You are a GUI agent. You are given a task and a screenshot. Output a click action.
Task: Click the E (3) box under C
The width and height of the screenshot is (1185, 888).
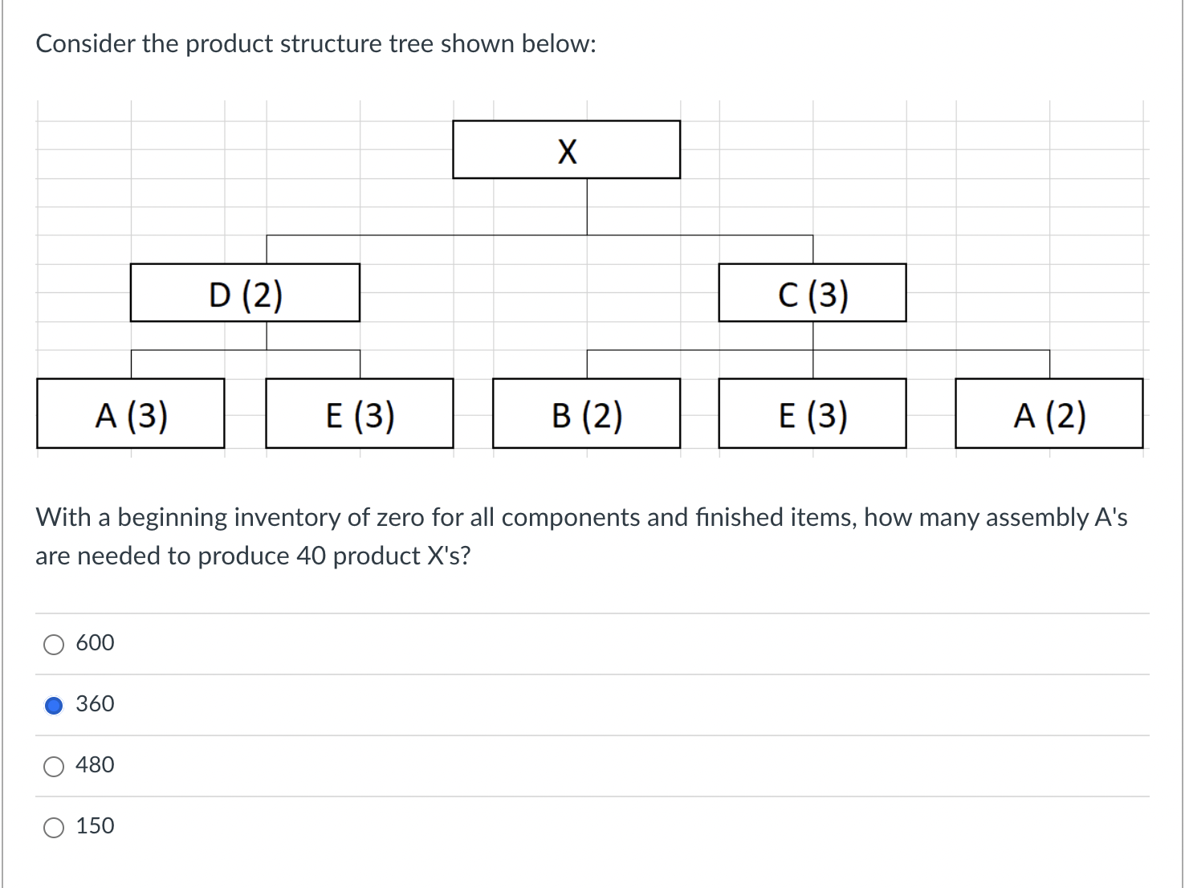pos(812,414)
